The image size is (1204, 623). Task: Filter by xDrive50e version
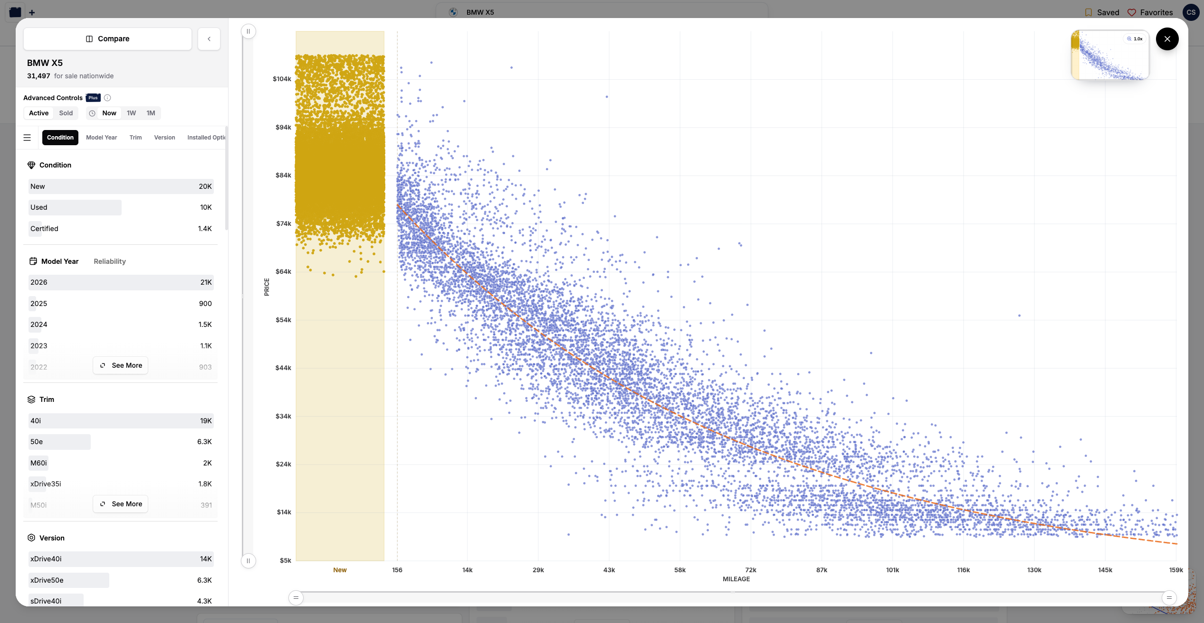click(121, 580)
